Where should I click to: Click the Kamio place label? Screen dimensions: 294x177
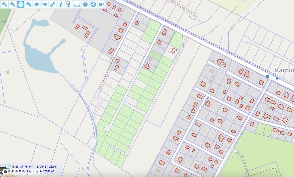click(284, 70)
